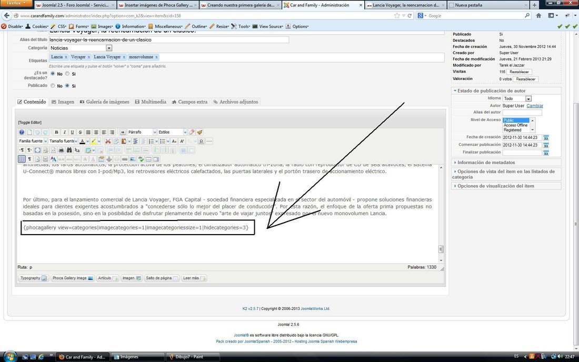
Task: Insert a special character with Omega icon
Action: point(201,141)
